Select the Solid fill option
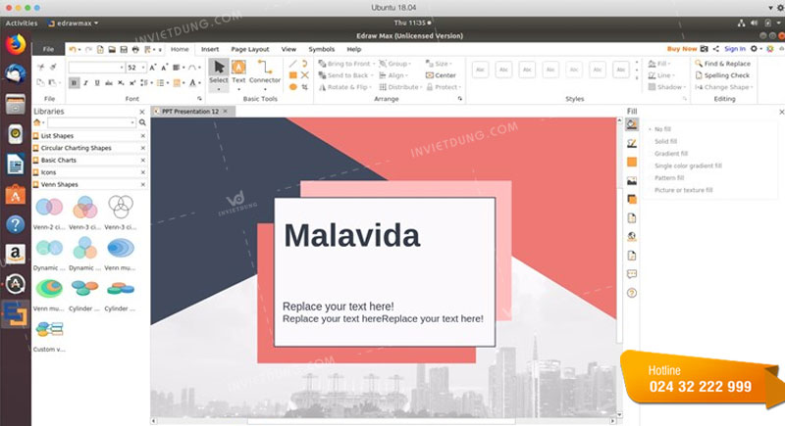Image resolution: width=785 pixels, height=426 pixels. pos(665,141)
